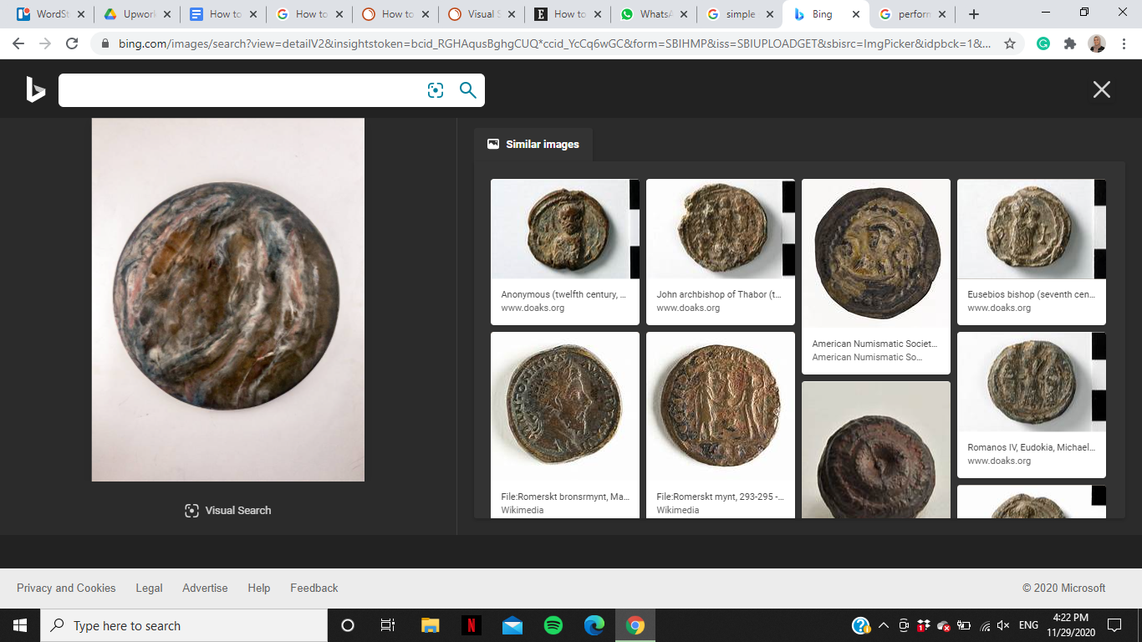This screenshot has width=1142, height=642.
Task: Open the Chrome profile avatar
Action: [1097, 43]
